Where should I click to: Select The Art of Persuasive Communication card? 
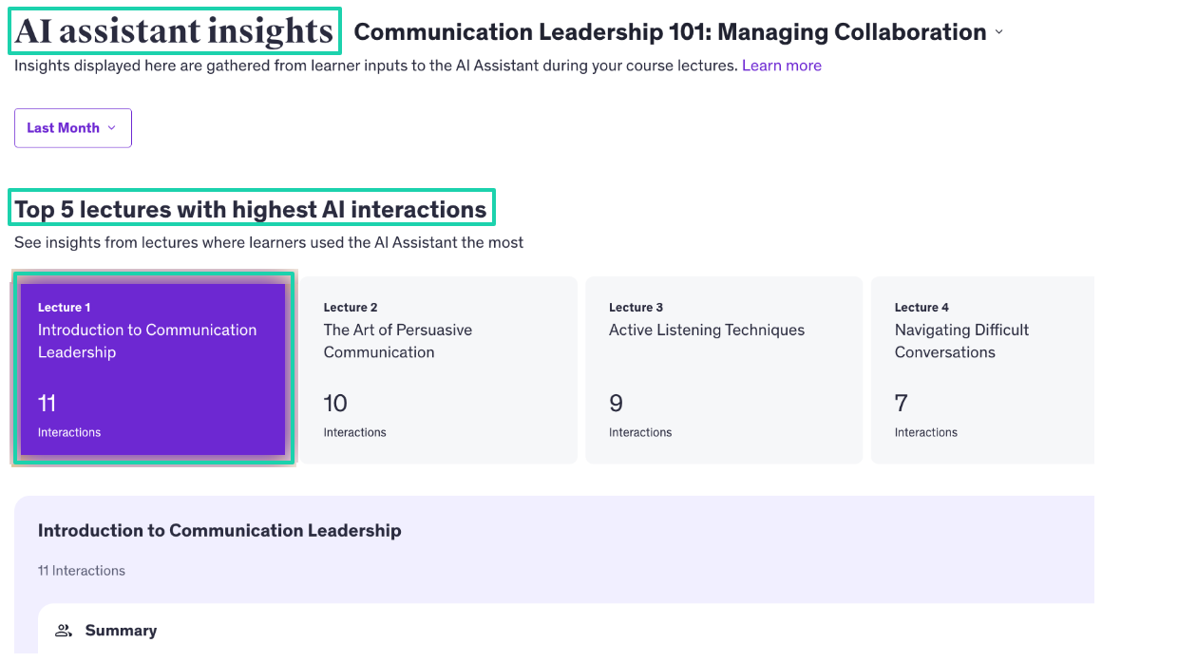pyautogui.click(x=439, y=370)
